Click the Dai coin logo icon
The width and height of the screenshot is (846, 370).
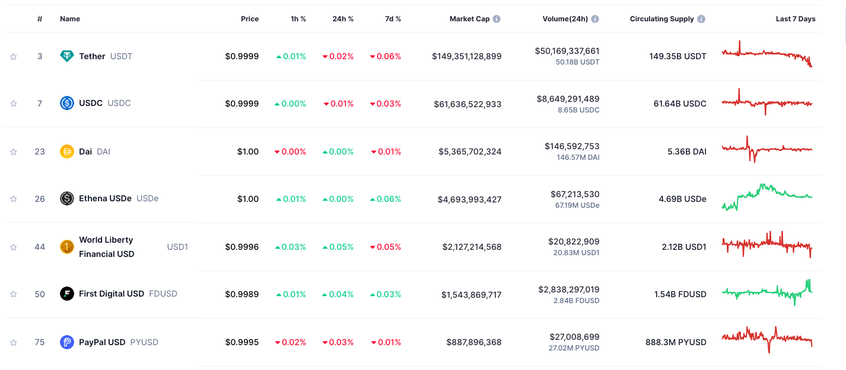tap(67, 152)
